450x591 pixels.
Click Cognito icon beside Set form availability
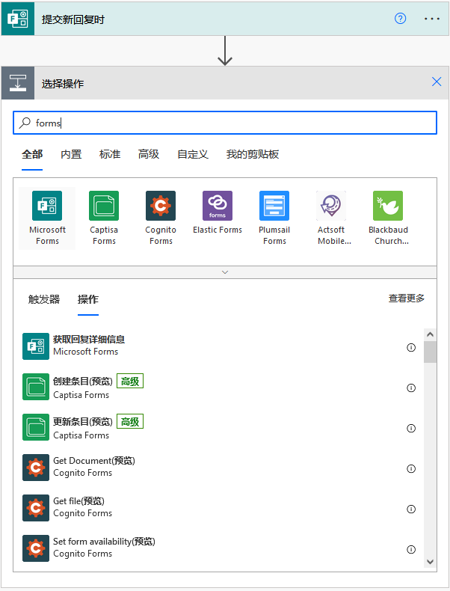[x=36, y=548]
